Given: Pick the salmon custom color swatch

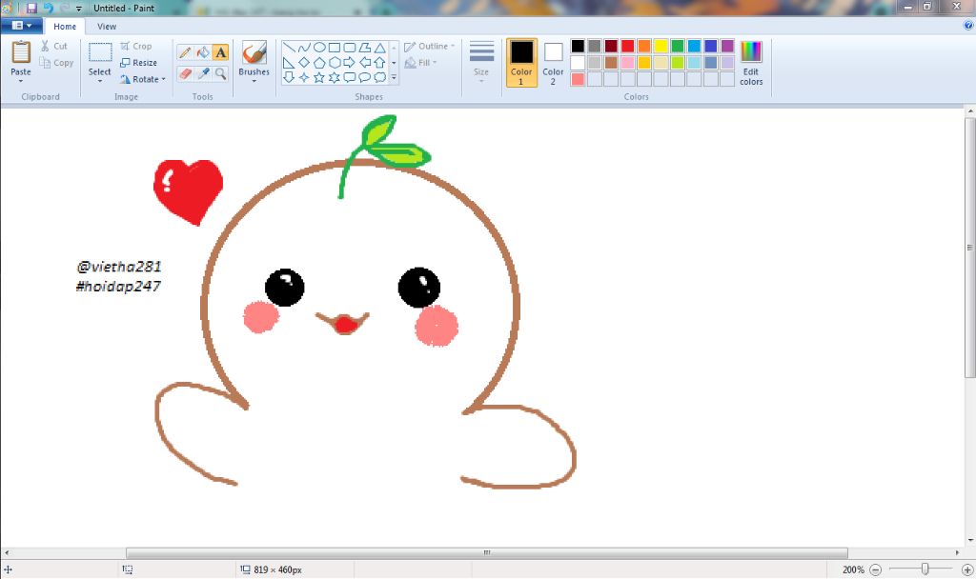Looking at the screenshot, I should (578, 79).
